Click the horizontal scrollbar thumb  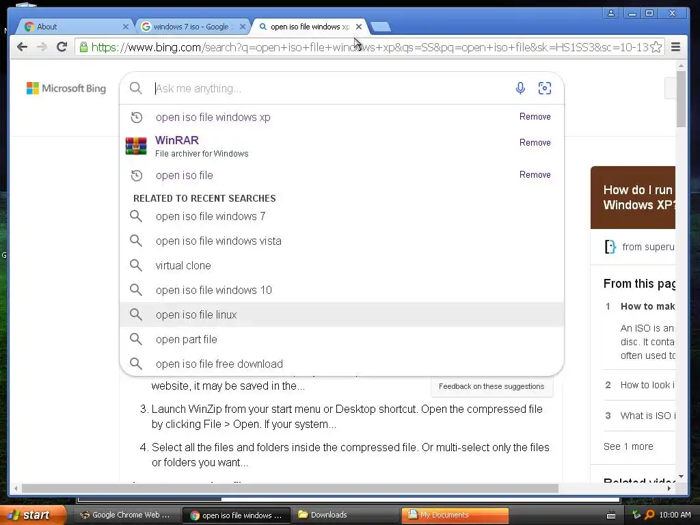click(290, 488)
